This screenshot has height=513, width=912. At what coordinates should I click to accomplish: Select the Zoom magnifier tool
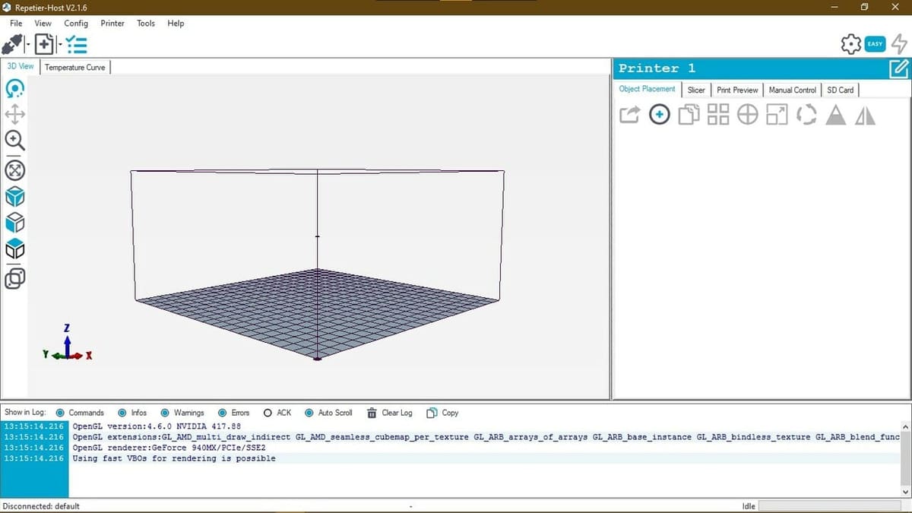click(14, 141)
